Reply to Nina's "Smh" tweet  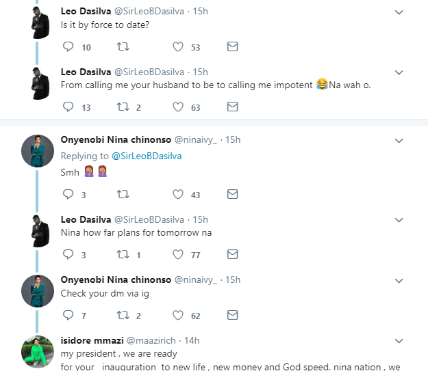(x=68, y=195)
